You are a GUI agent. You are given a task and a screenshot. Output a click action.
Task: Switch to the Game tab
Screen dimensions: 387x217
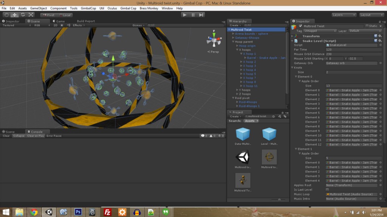click(59, 21)
